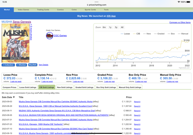Image resolution: width=193 pixels, height=135 pixels.
Task: Open the ORIGINAL BOX AND INSTRUCTION MANUAL listing
Action: (64, 115)
